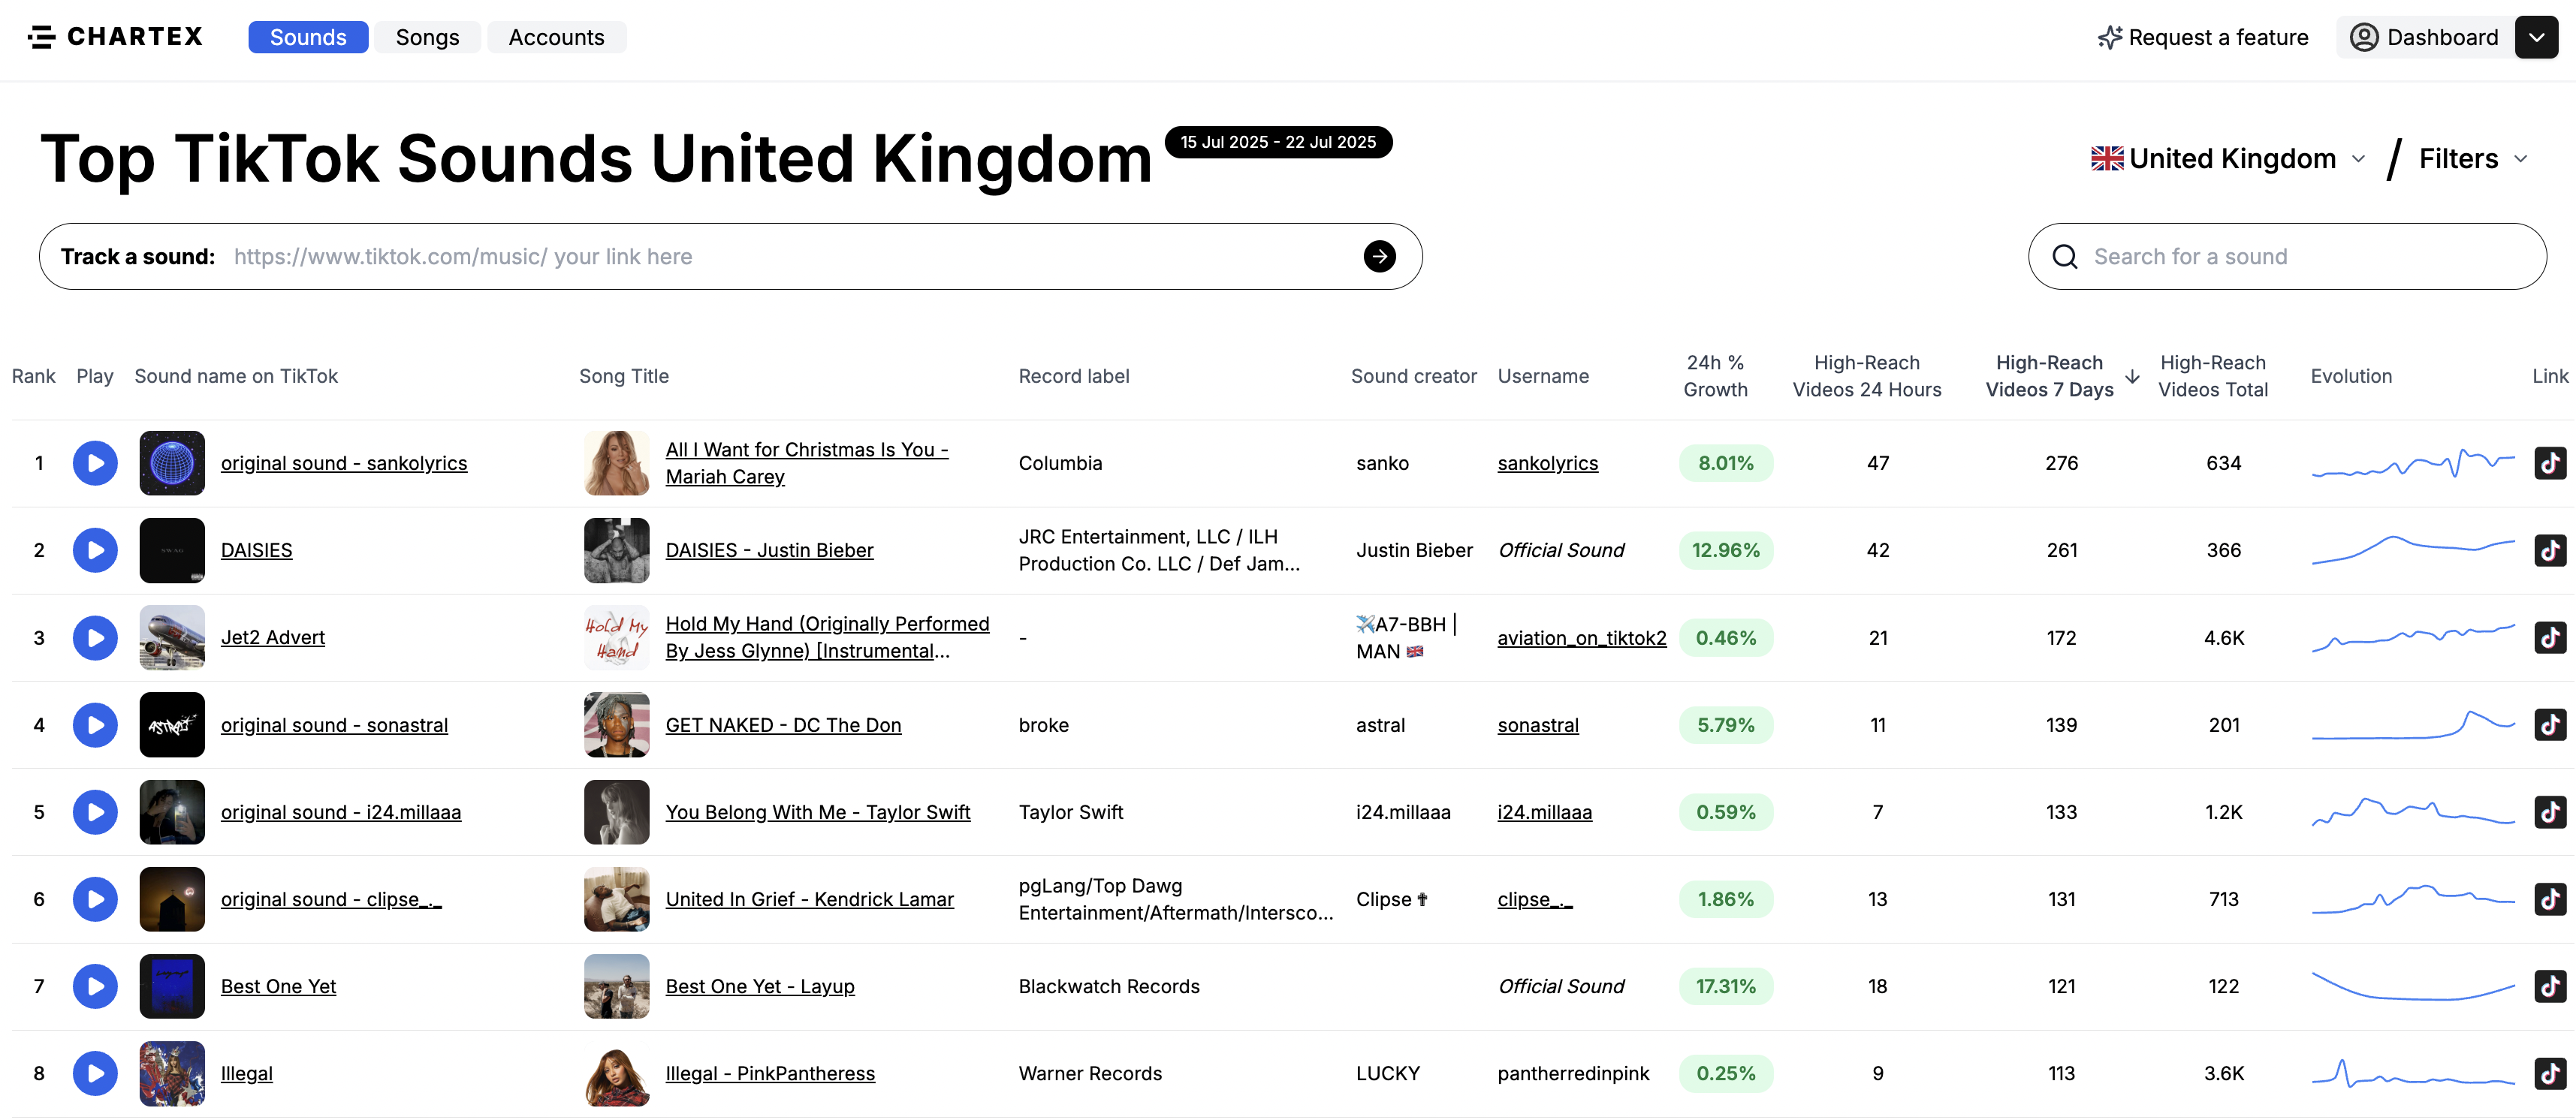
Task: Open TikTok link for Best One Yet
Action: click(x=2549, y=986)
